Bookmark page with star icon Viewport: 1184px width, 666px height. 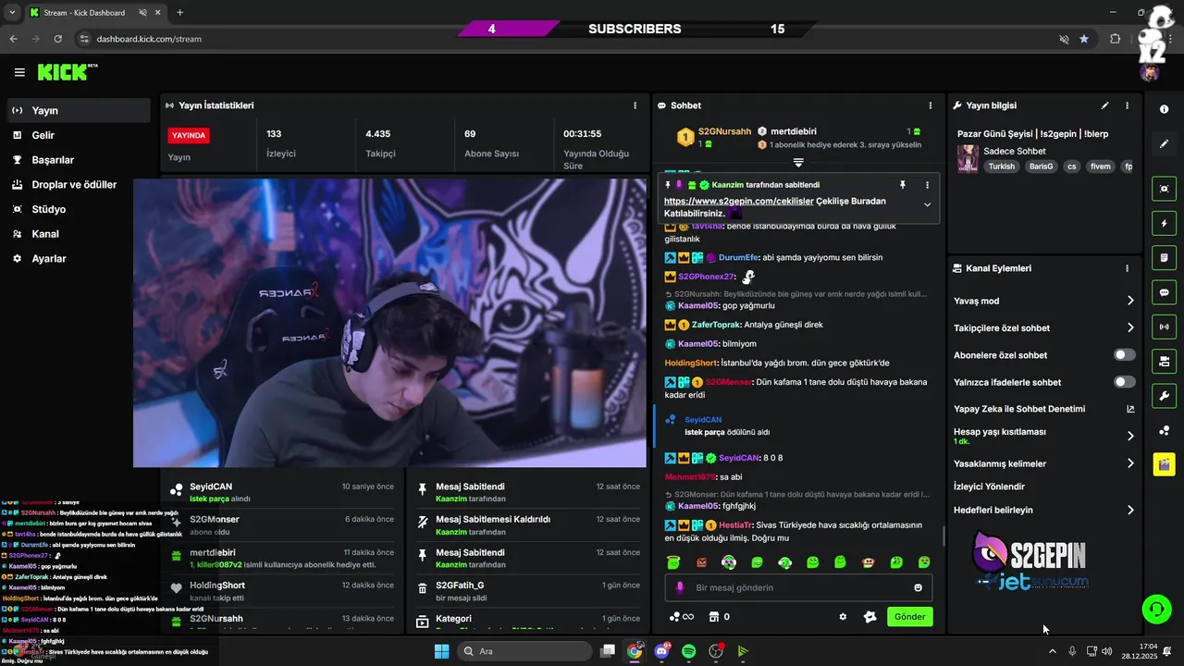coord(1084,39)
